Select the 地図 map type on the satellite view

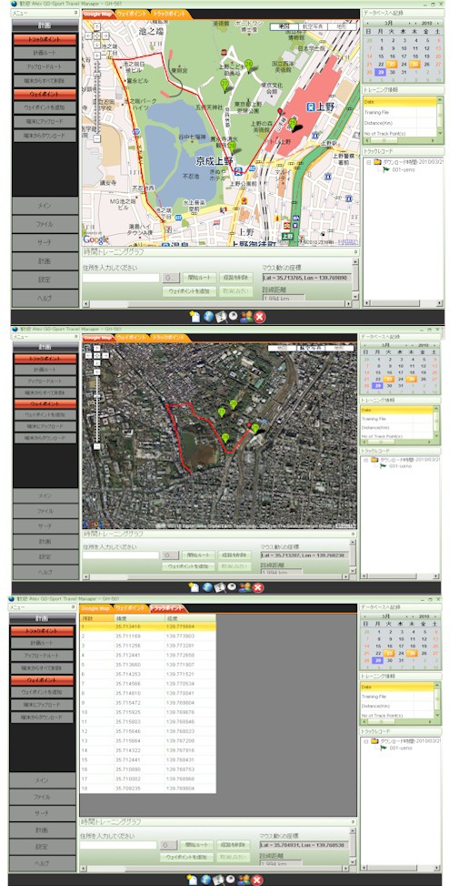(283, 348)
